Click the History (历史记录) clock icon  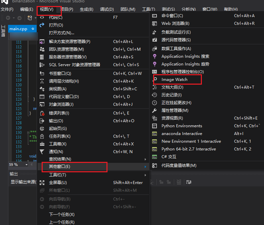(155, 95)
